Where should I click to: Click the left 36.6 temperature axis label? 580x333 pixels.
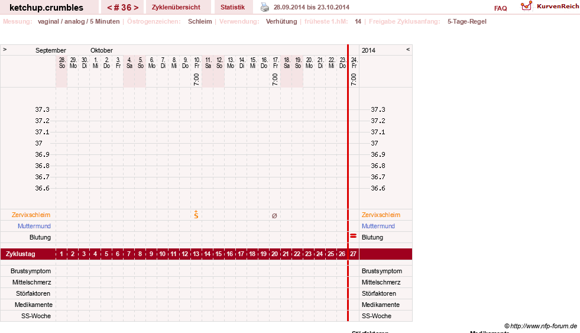(42, 188)
